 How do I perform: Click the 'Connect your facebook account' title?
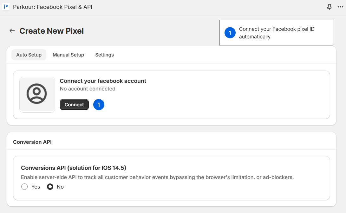click(103, 81)
